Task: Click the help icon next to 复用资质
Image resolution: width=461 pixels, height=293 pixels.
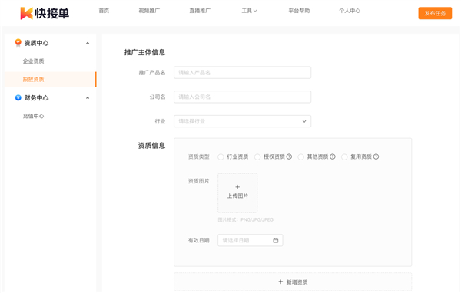Action: pyautogui.click(x=376, y=156)
